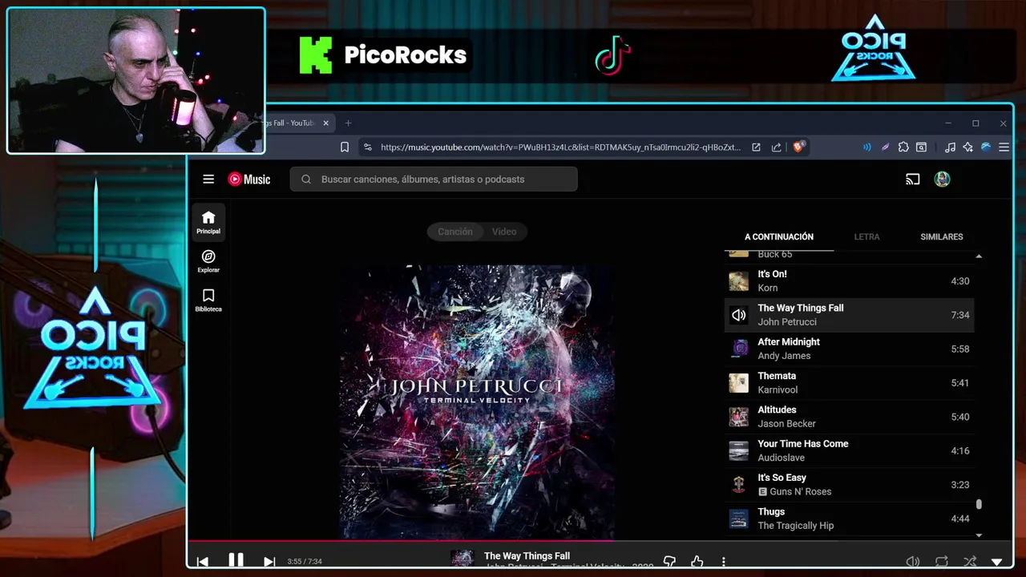
Task: Play It's On! by Korn
Action: click(849, 281)
